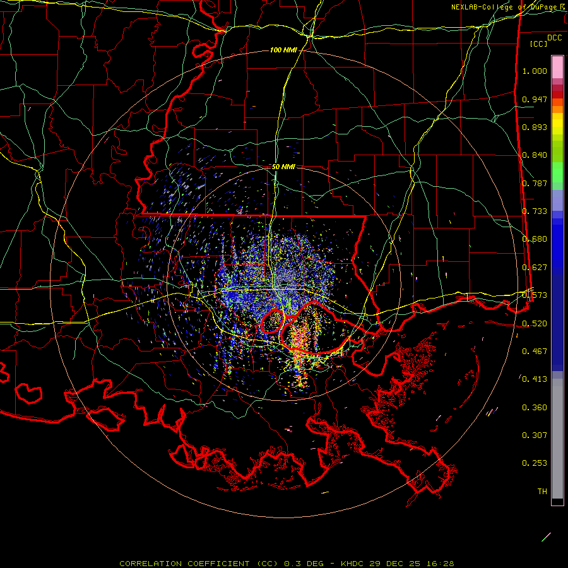Image resolution: width=568 pixels, height=568 pixels.
Task: Click the TH threshold label on the scale
Action: click(x=542, y=492)
